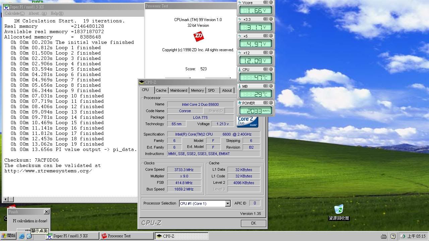Switch to the Memory tab in CPU-Z

tap(197, 90)
